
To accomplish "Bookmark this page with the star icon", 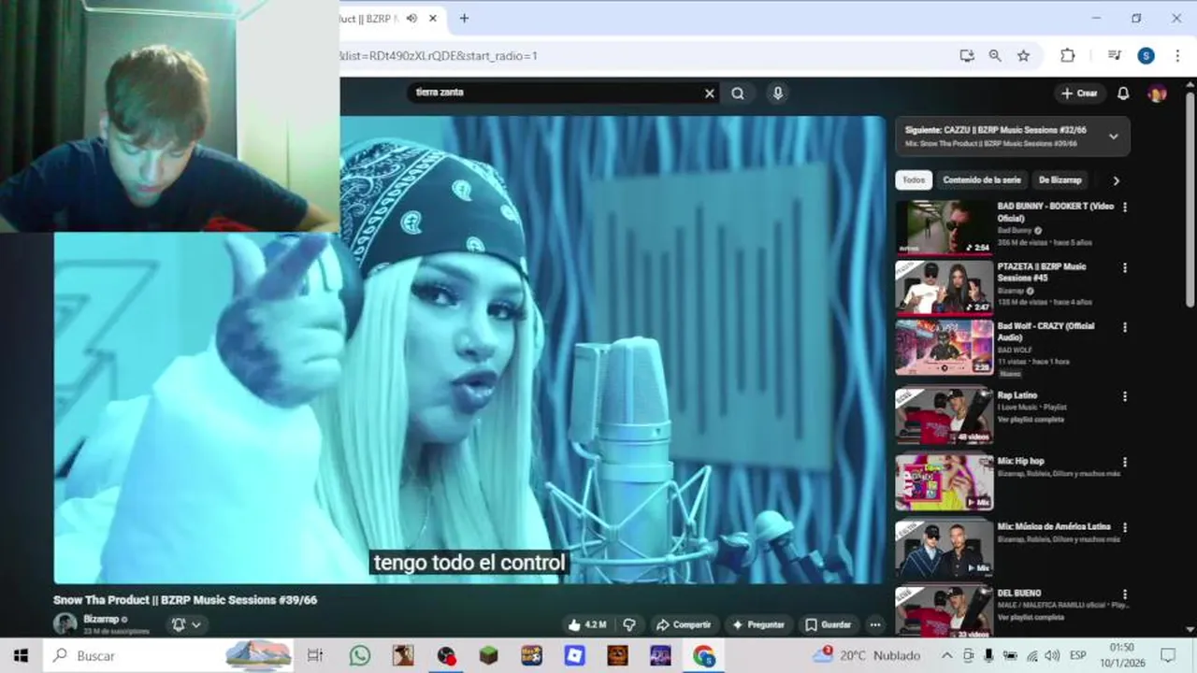I will click(1023, 56).
